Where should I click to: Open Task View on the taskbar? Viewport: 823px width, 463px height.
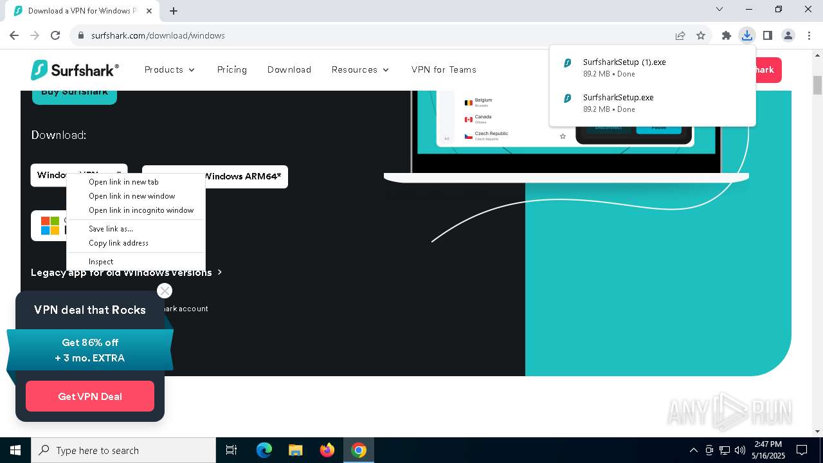[x=231, y=450]
